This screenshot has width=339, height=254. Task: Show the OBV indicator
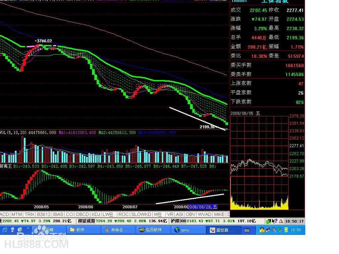(190, 214)
